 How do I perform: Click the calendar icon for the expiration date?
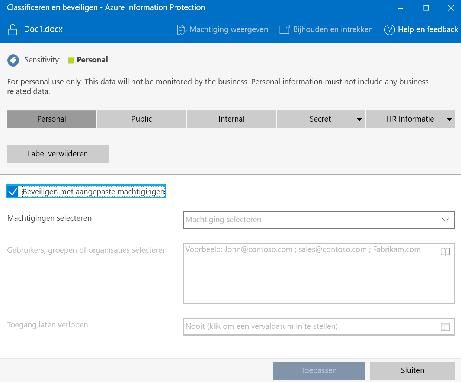(446, 326)
